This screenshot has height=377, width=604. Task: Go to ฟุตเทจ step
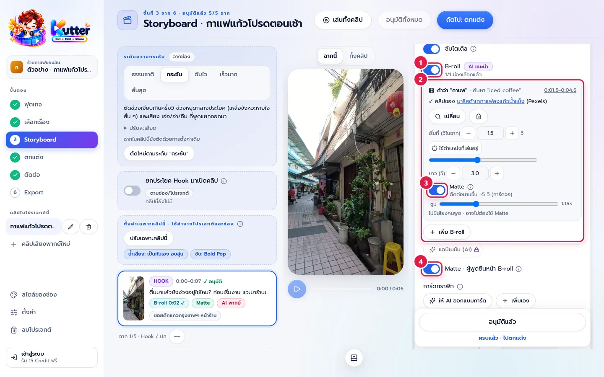52,104
